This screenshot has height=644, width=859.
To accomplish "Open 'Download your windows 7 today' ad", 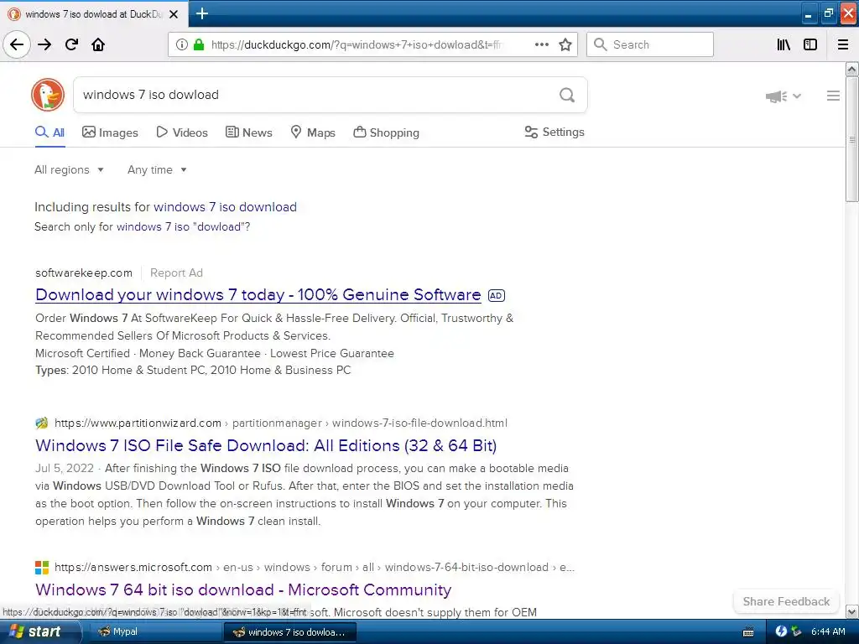I will (x=258, y=294).
